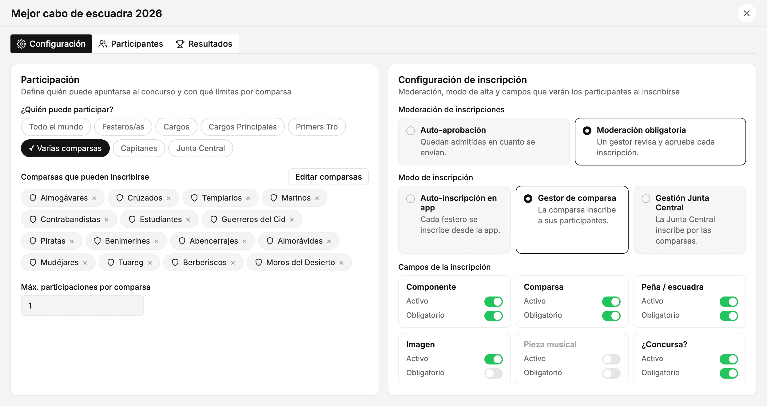Remove the Piratas comparsa chip
The image size is (767, 406).
(x=72, y=241)
